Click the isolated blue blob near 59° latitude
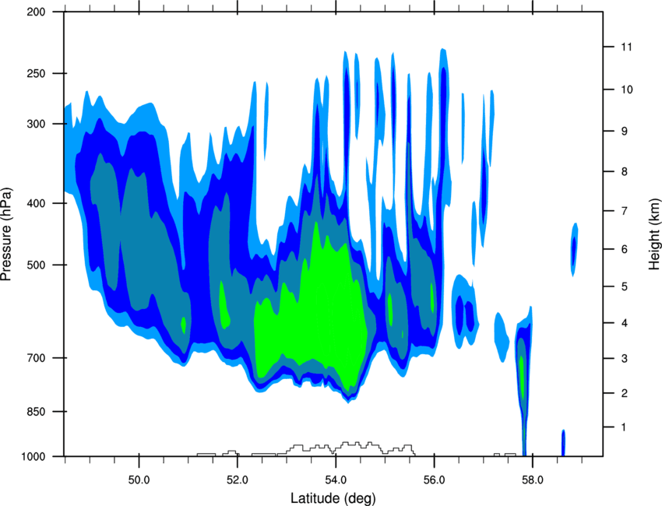 (x=574, y=249)
